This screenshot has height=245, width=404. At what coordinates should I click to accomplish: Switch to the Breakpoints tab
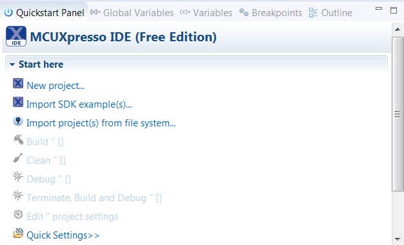coord(270,13)
